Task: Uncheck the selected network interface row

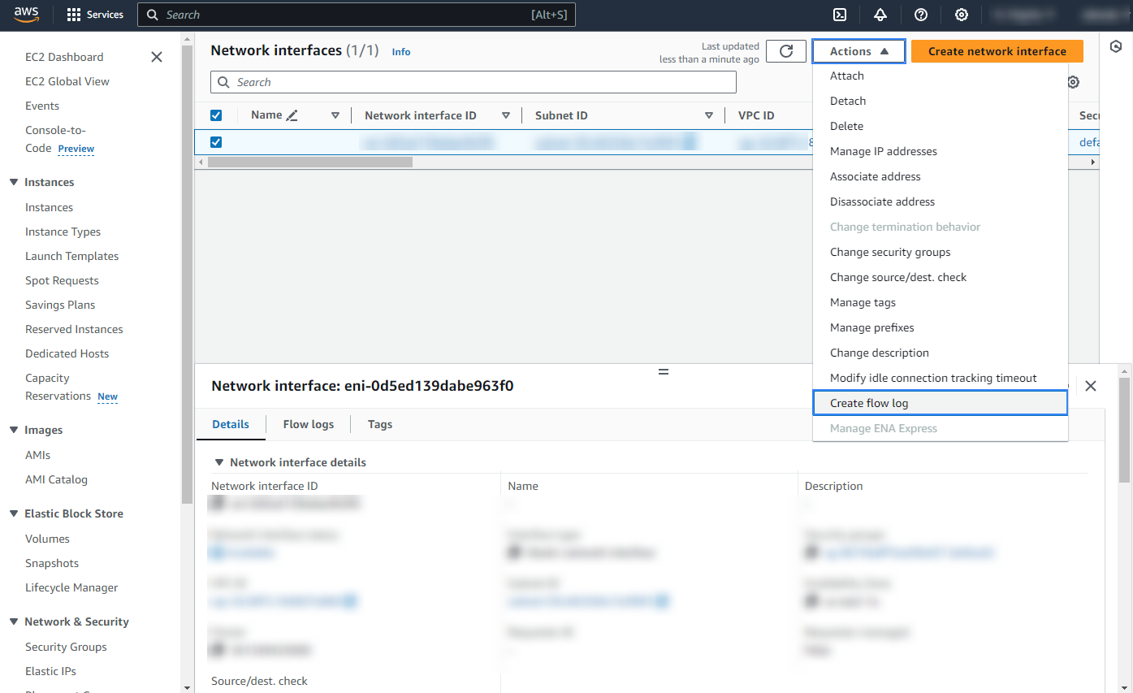Action: pyautogui.click(x=216, y=142)
